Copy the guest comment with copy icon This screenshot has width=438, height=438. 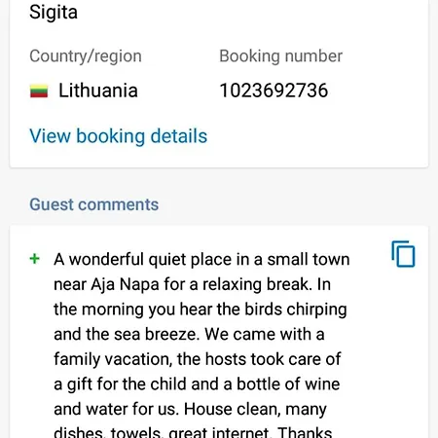(x=403, y=254)
